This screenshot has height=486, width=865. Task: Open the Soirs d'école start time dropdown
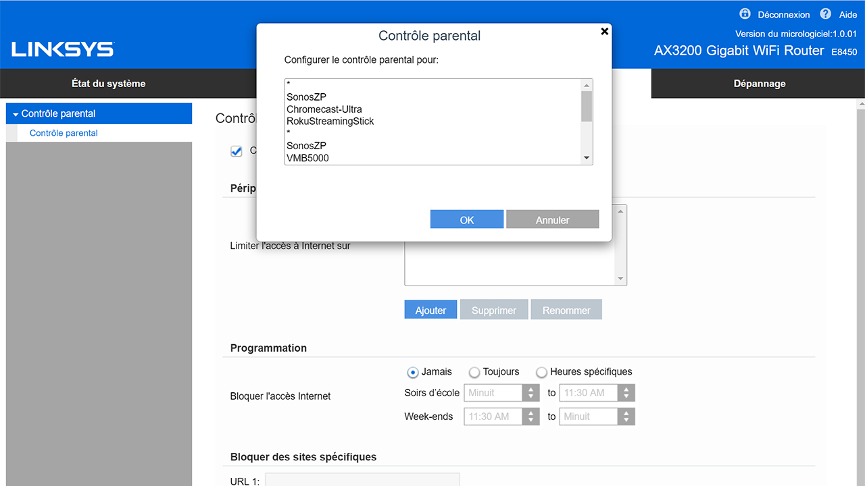501,393
